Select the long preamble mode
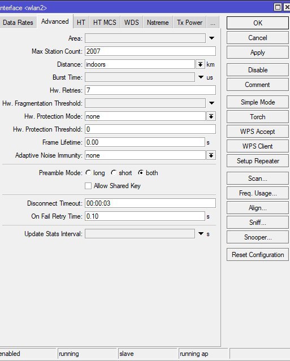Image resolution: width=290 pixels, height=361 pixels. 88,173
